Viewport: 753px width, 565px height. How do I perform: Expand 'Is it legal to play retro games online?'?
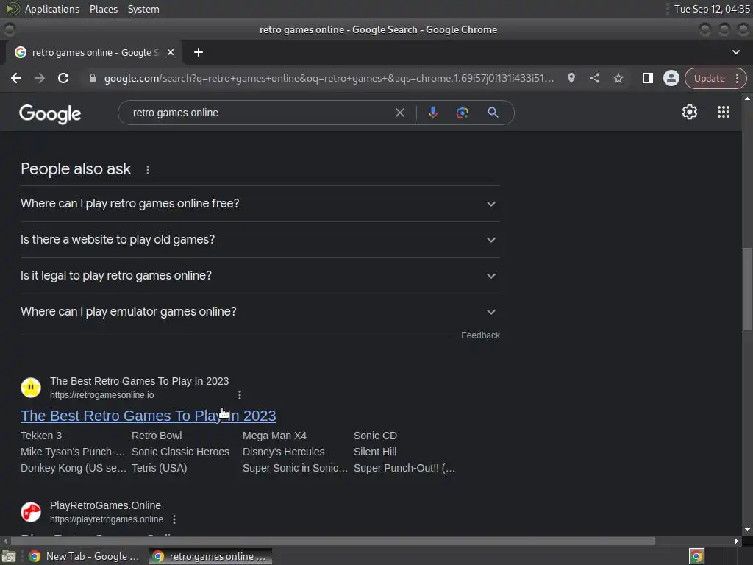pyautogui.click(x=260, y=276)
